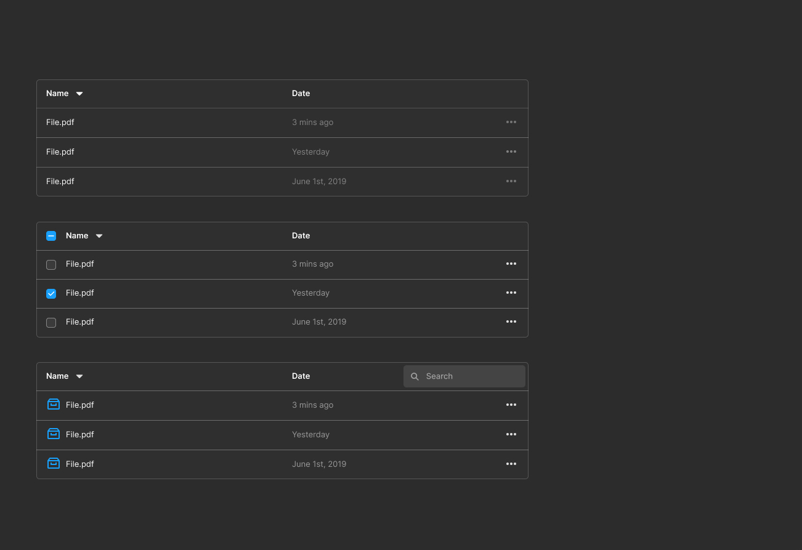Click 'June 1st, 2019' date in the Search table
This screenshot has width=802, height=550.
[319, 464]
